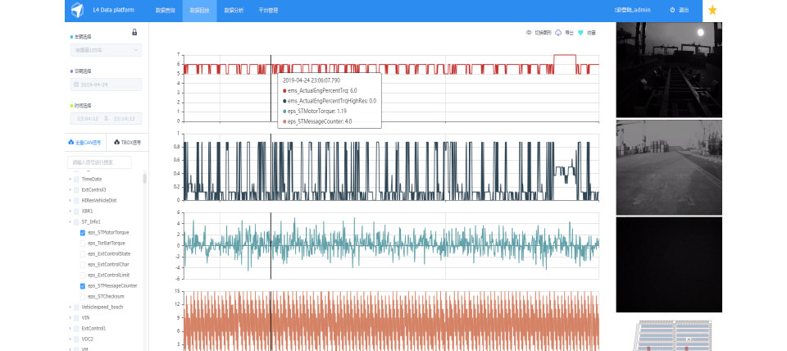
Task: Click the teal eps_STMotorTorque chart
Action: pyautogui.click(x=392, y=245)
